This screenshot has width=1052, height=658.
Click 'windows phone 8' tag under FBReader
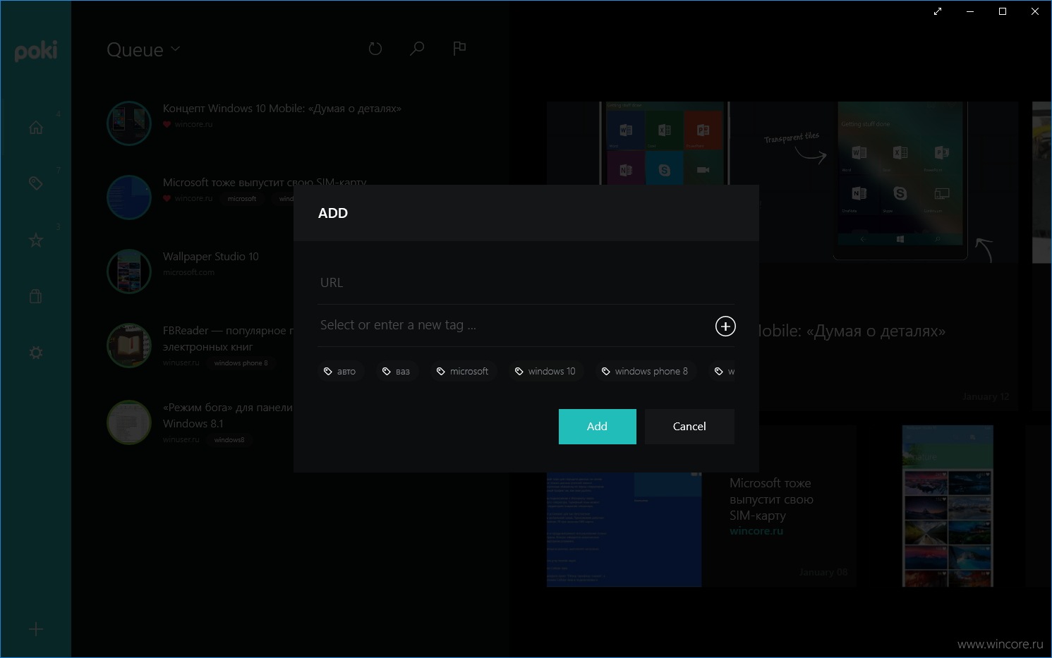coord(241,363)
